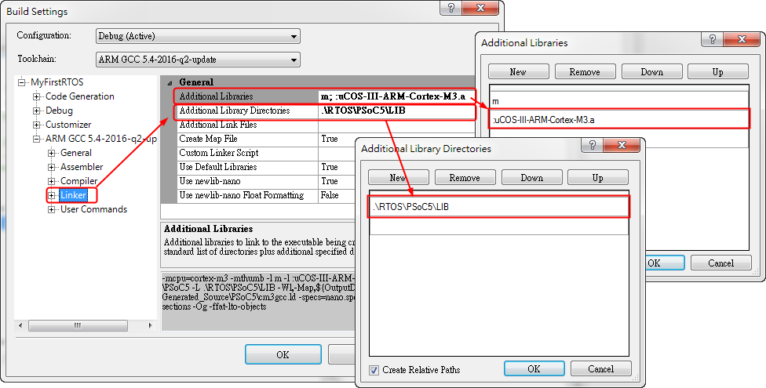Screen dimensions: 766x388
Task: Click the help button in Build Settings title bar
Action: (x=450, y=9)
